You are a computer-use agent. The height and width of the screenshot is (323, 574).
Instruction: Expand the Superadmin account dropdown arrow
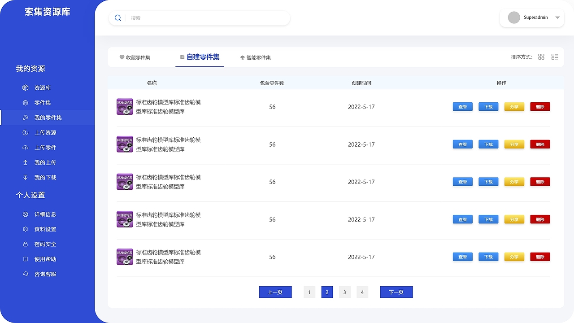557,18
